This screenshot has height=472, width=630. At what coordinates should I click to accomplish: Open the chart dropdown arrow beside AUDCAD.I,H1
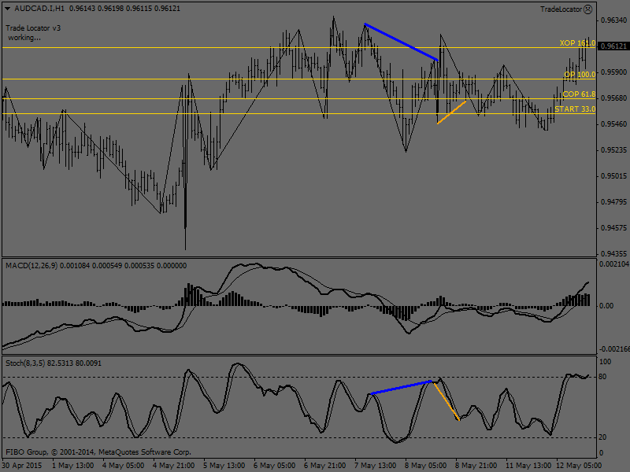tap(6, 9)
